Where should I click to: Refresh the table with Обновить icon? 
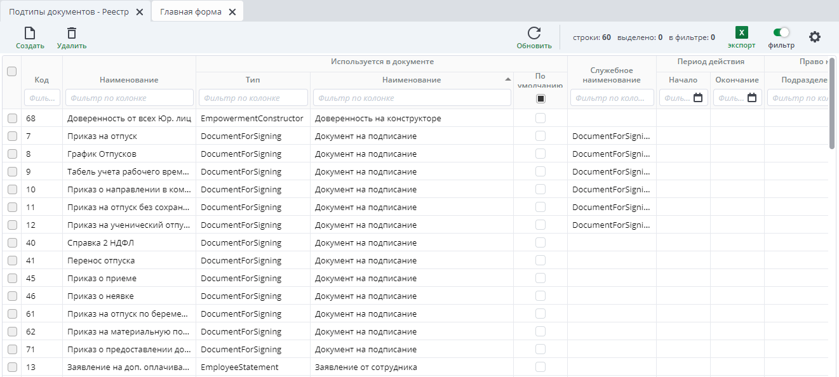coord(534,34)
